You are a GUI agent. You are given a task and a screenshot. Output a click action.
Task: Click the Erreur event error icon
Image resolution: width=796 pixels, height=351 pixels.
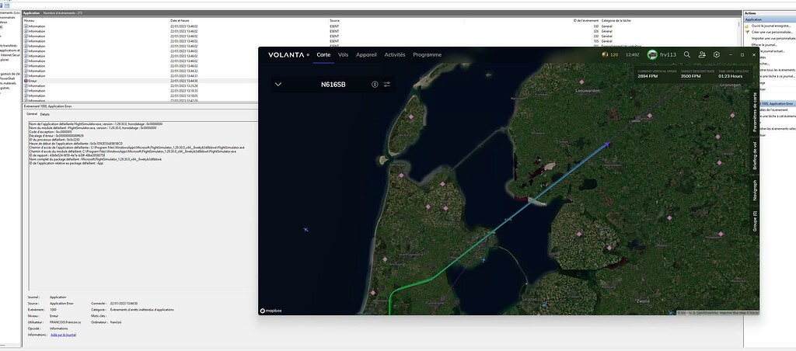click(26, 81)
